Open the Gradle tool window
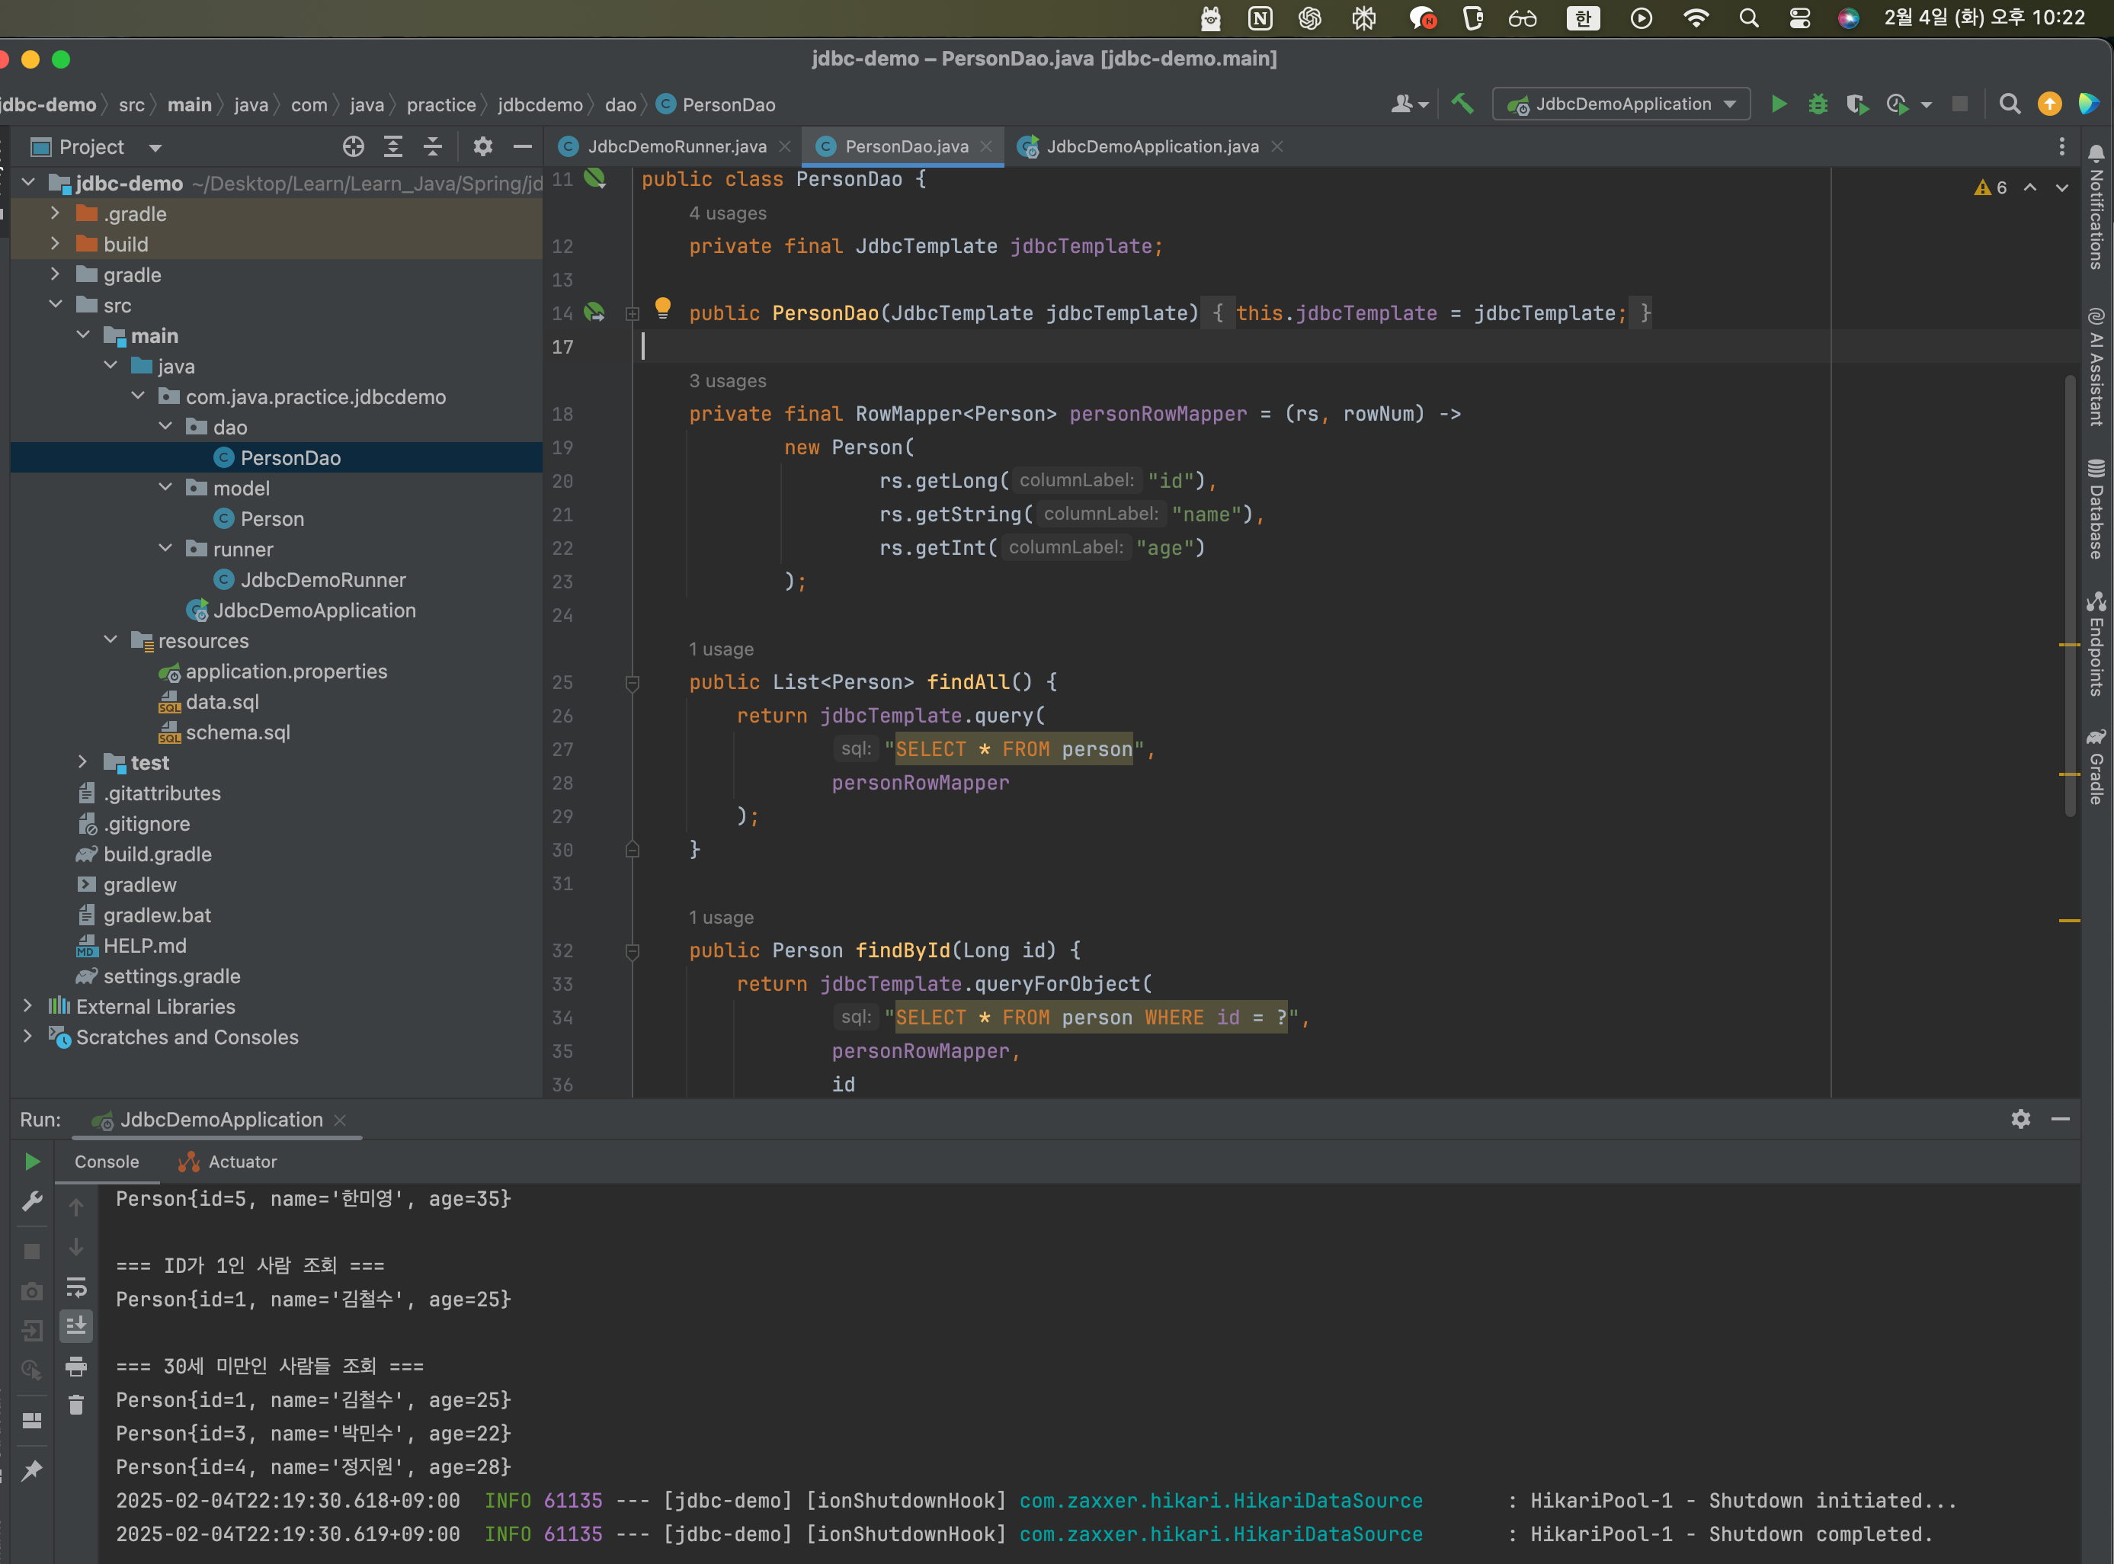Screen dimensions: 2114x1564 (x=2096, y=767)
